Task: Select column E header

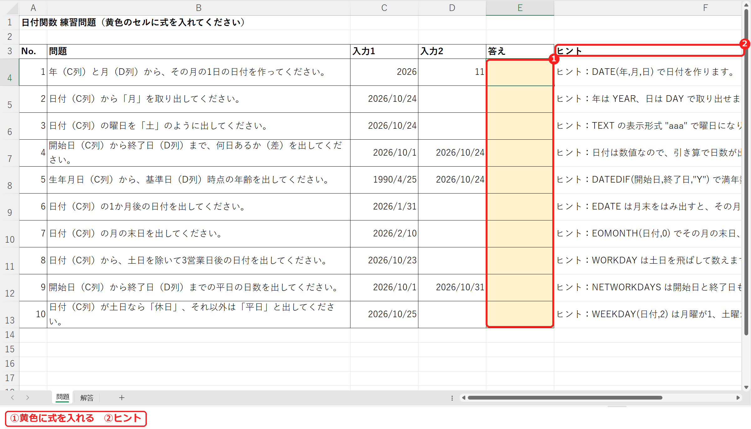Action: pyautogui.click(x=520, y=8)
